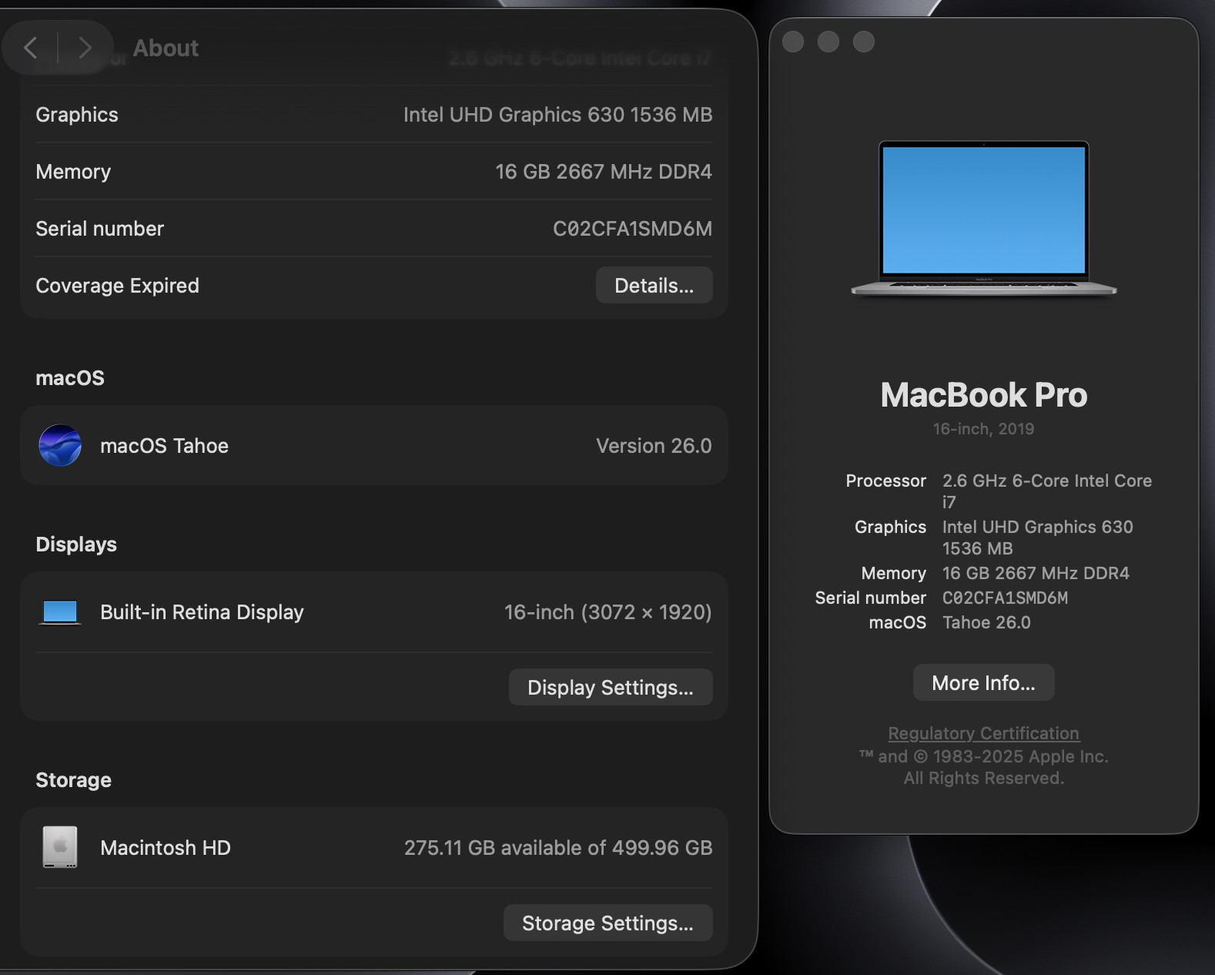
Task: Click the About page title
Action: point(166,48)
